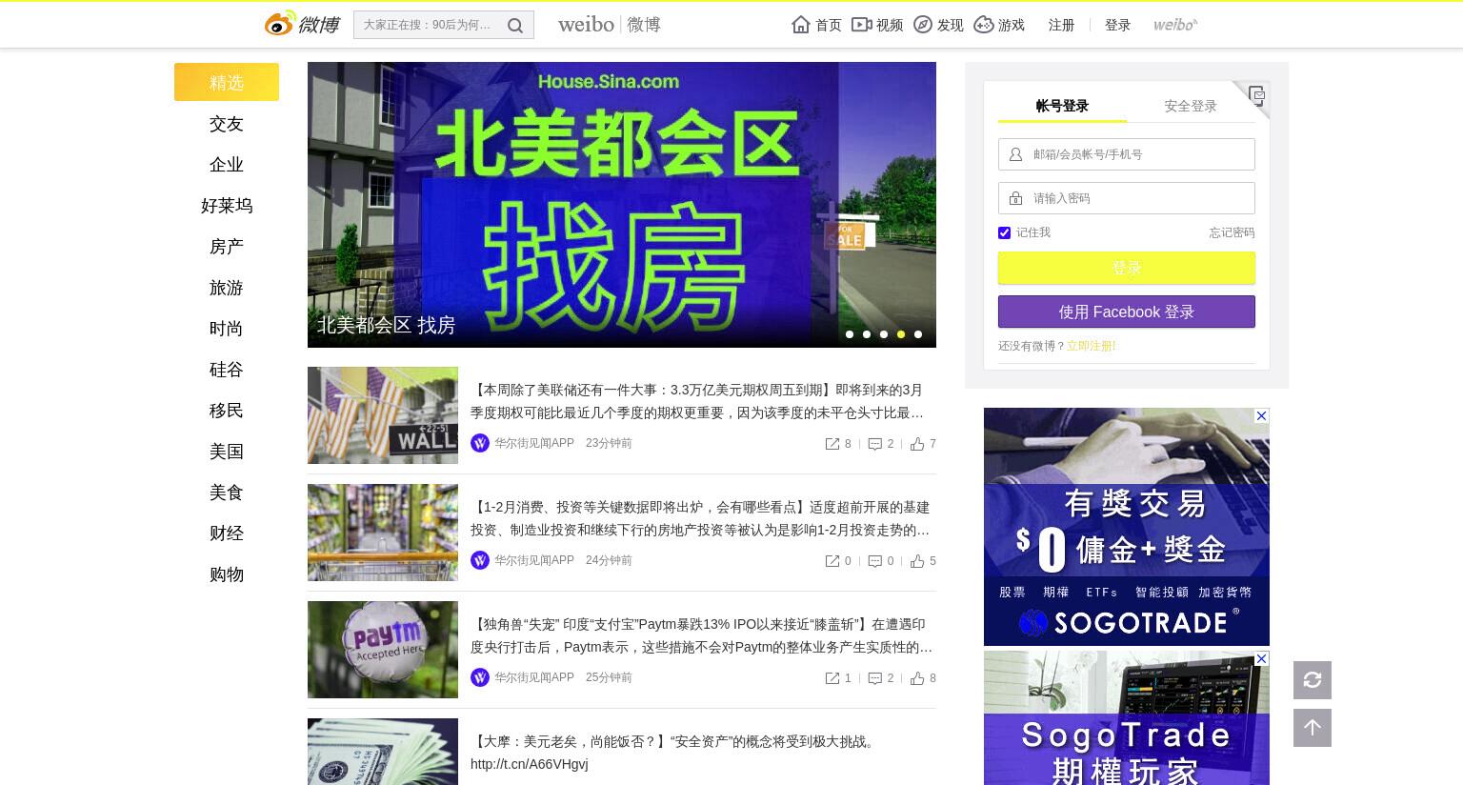Select the 好莱坞 category
1463x785 pixels.
(x=227, y=206)
